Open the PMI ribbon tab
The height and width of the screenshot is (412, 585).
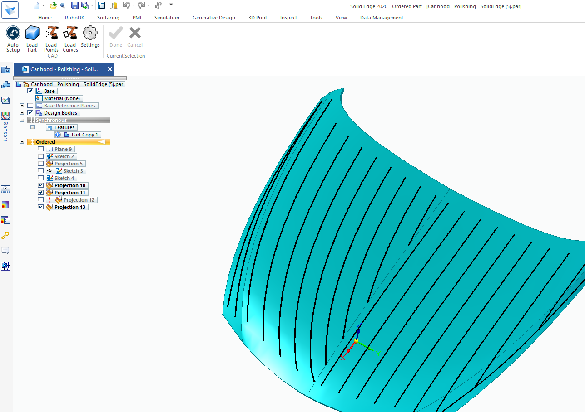click(x=137, y=18)
